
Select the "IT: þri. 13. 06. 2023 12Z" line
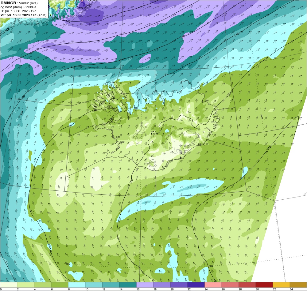pyautogui.click(x=18, y=11)
